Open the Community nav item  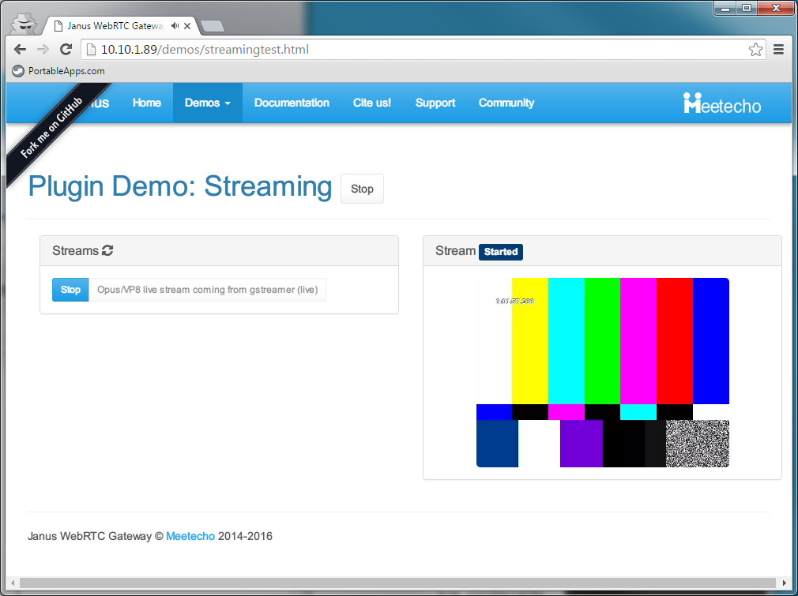pos(506,103)
